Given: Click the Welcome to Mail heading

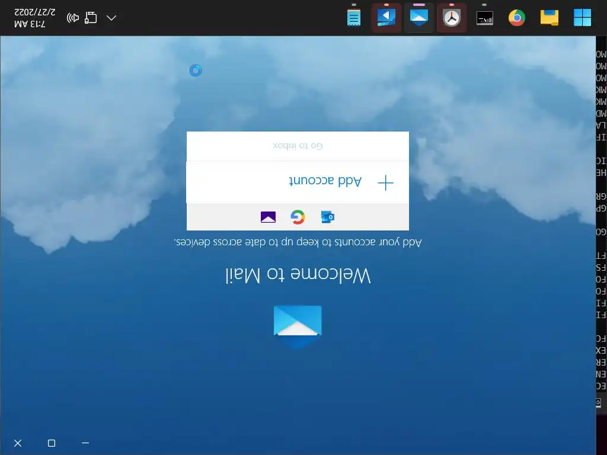Looking at the screenshot, I should coord(298,275).
